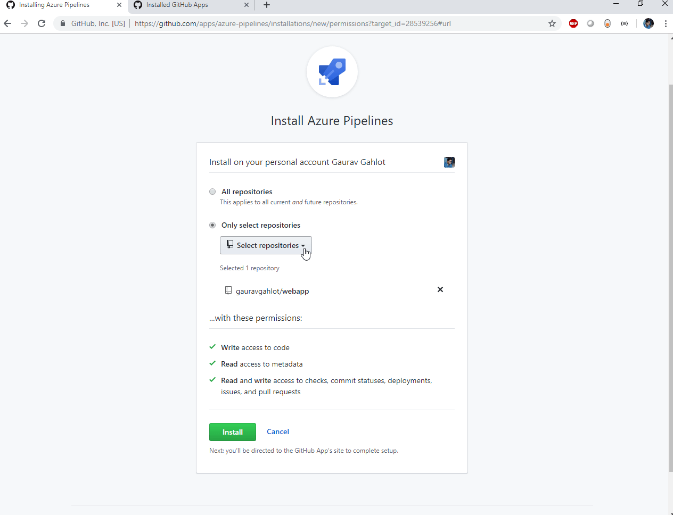Open the Chrome three-dot menu

666,23
